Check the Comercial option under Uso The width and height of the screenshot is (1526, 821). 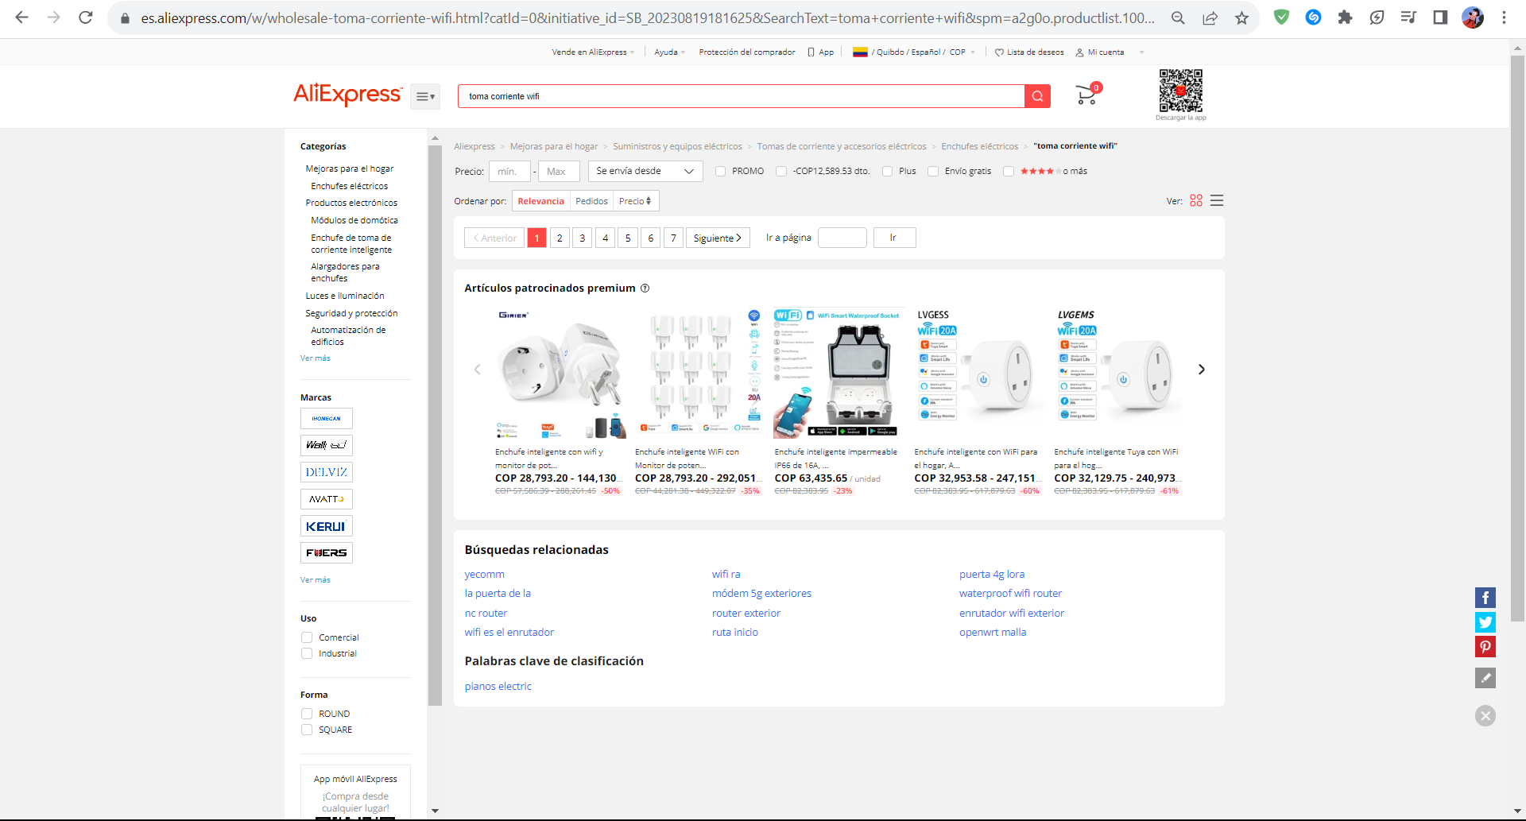click(307, 637)
